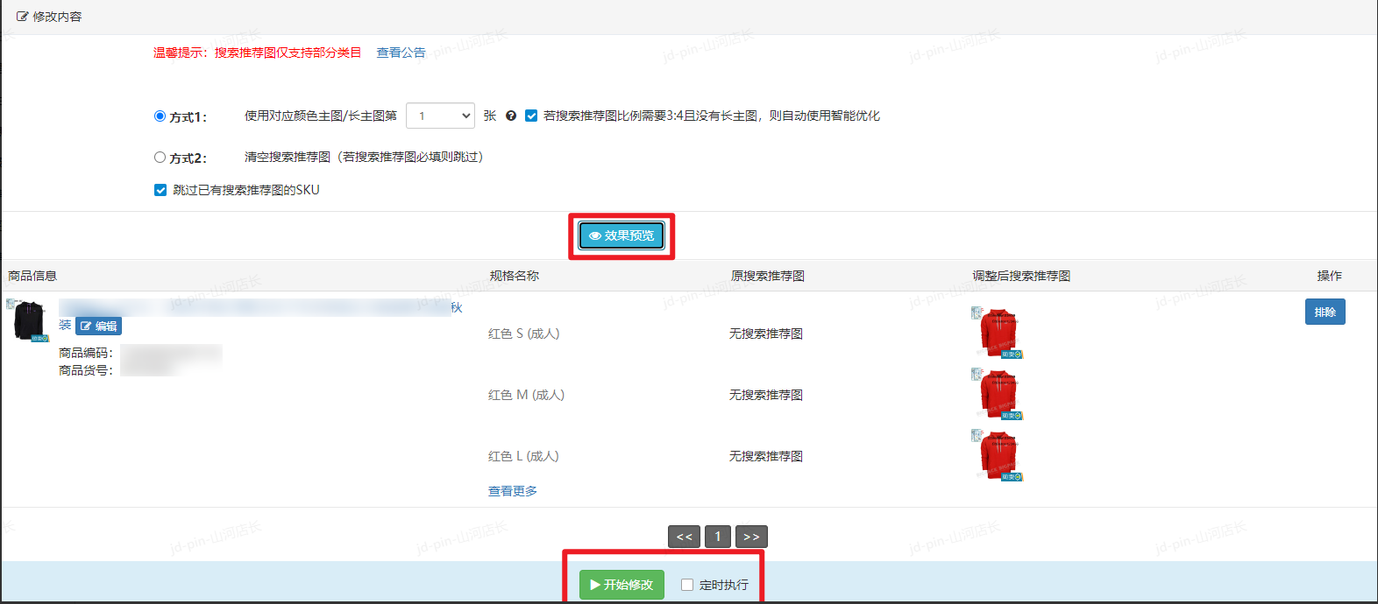Open the main image number dropdown

coord(440,116)
